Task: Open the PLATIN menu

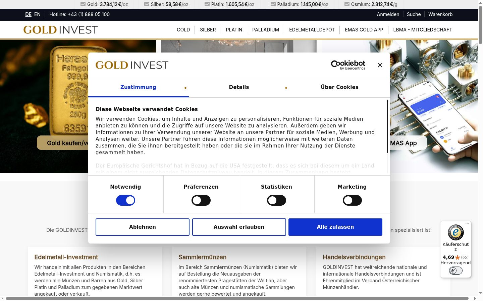Action: pos(234,30)
